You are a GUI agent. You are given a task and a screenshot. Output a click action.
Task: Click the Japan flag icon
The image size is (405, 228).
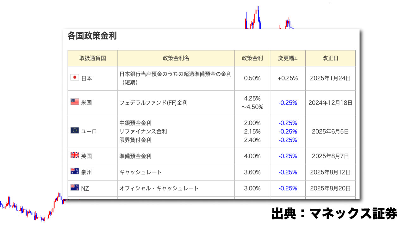[x=75, y=77]
